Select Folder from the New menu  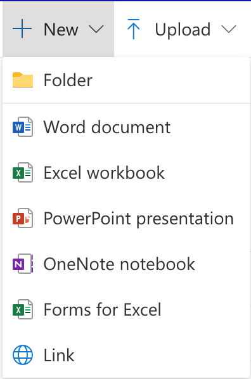pos(126,80)
